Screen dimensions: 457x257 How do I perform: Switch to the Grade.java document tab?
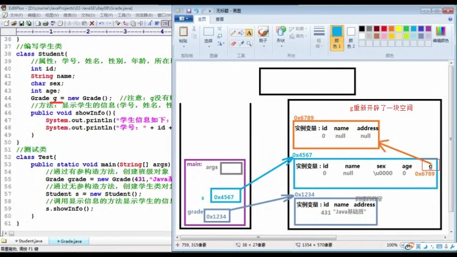(x=69, y=241)
